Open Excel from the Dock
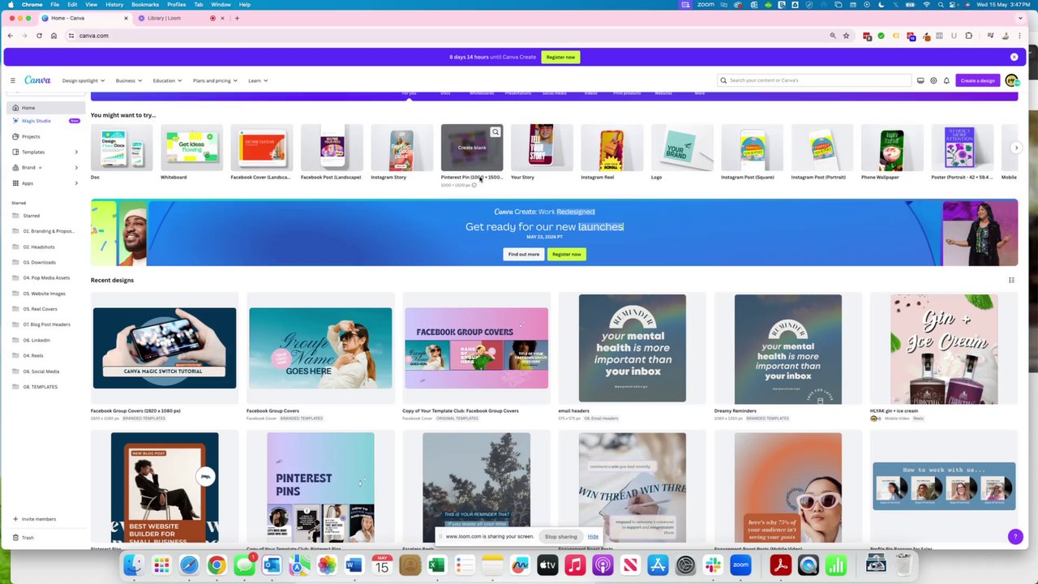This screenshot has height=584, width=1038. pyautogui.click(x=437, y=565)
